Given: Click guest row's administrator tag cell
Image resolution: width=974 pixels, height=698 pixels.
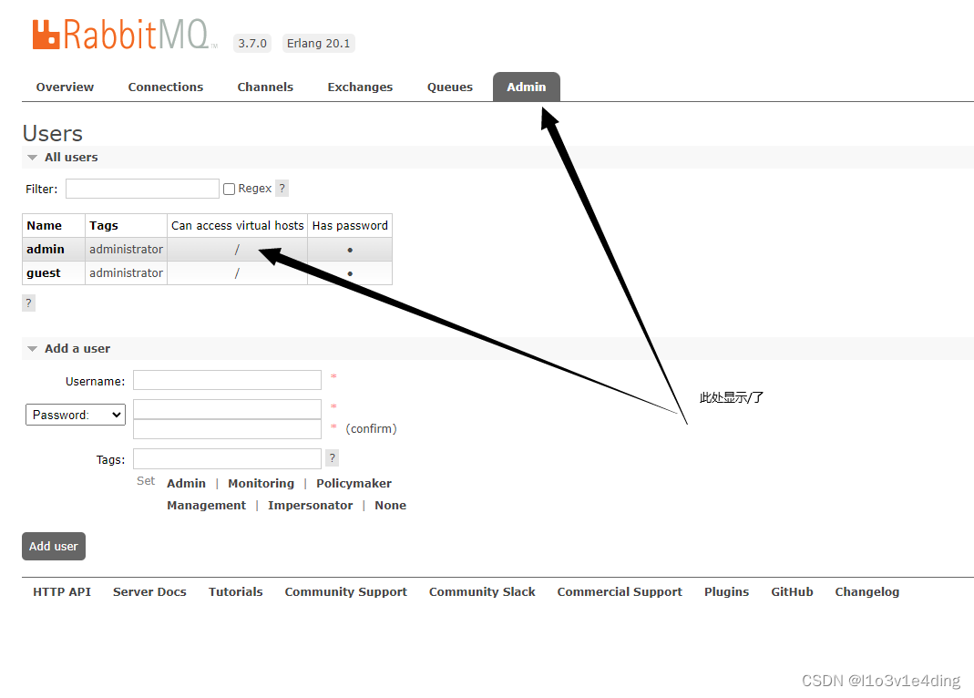Looking at the screenshot, I should tap(126, 273).
